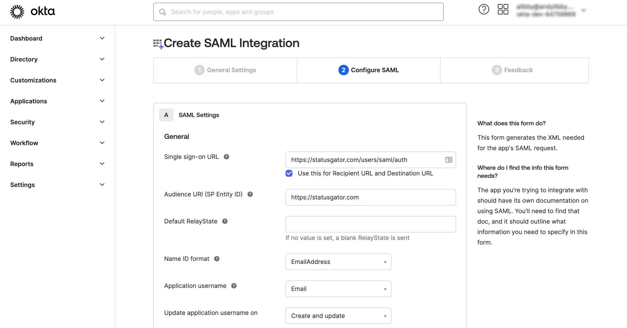Click the 'What does this form do?' heading
This screenshot has height=328, width=627.
click(x=511, y=123)
